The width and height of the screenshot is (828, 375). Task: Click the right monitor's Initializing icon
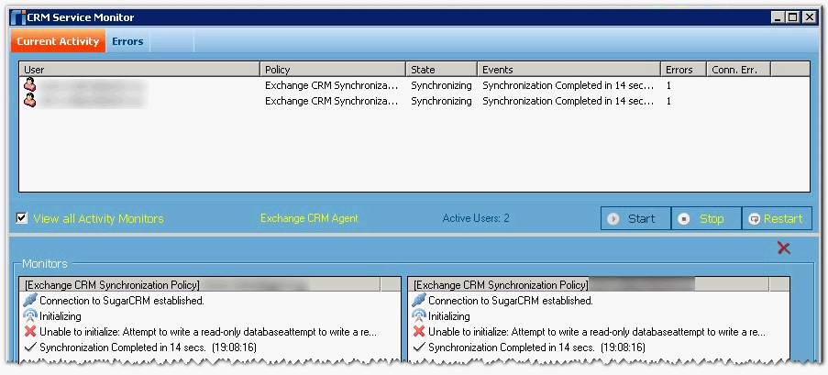(419, 315)
